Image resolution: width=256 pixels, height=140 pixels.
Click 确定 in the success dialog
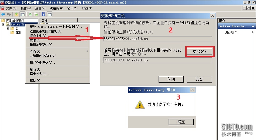(x=181, y=122)
